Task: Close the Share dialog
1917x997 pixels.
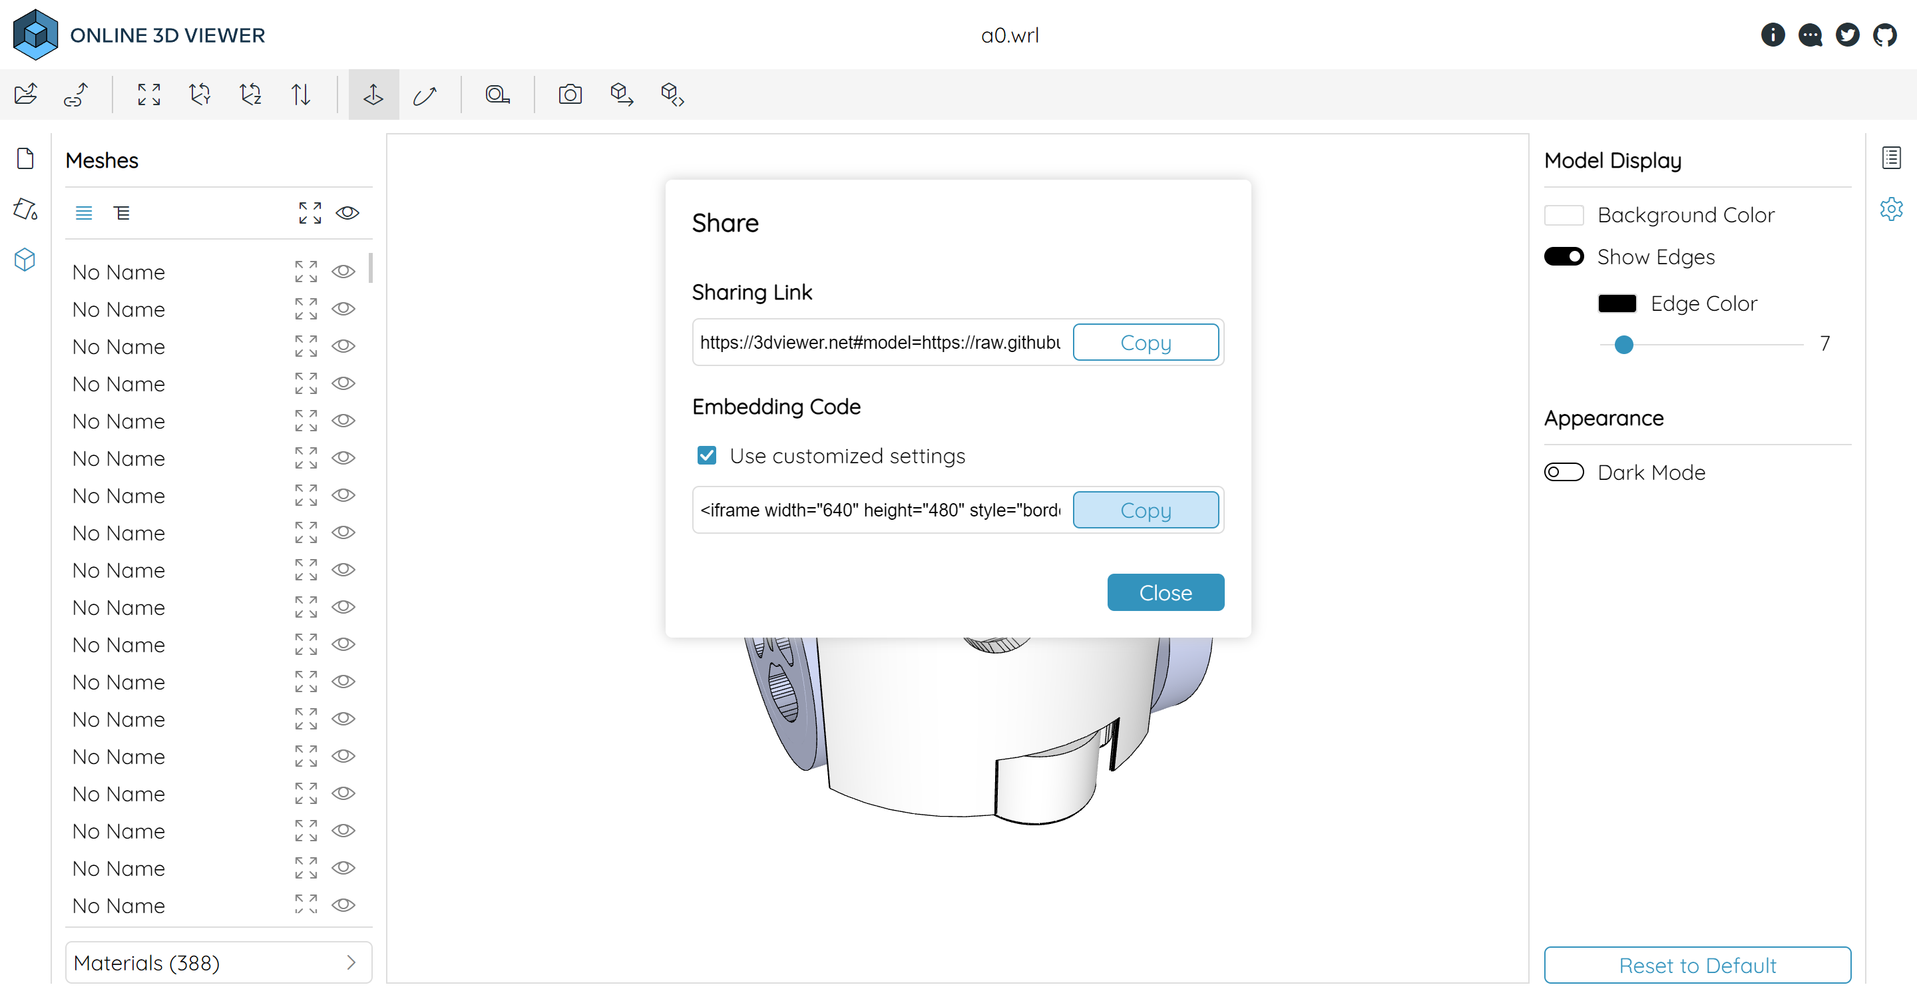Action: point(1166,592)
